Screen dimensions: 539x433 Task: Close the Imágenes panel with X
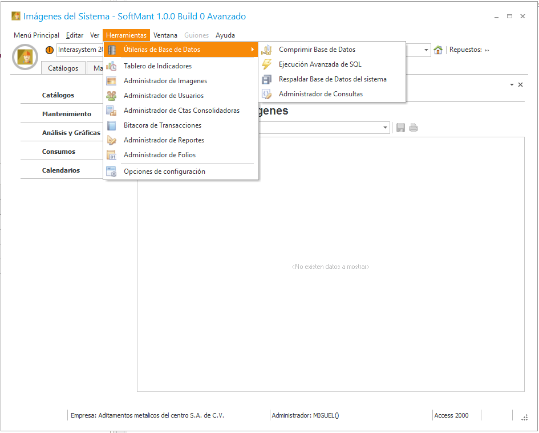[520, 85]
